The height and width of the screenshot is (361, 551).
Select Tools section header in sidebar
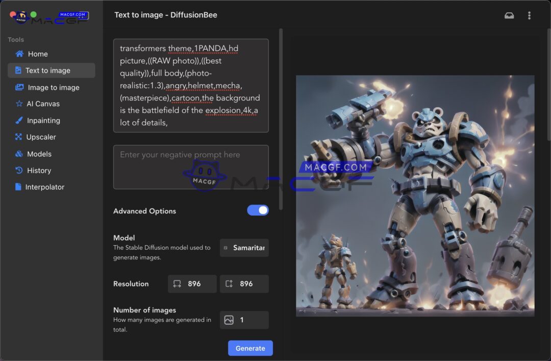click(15, 39)
